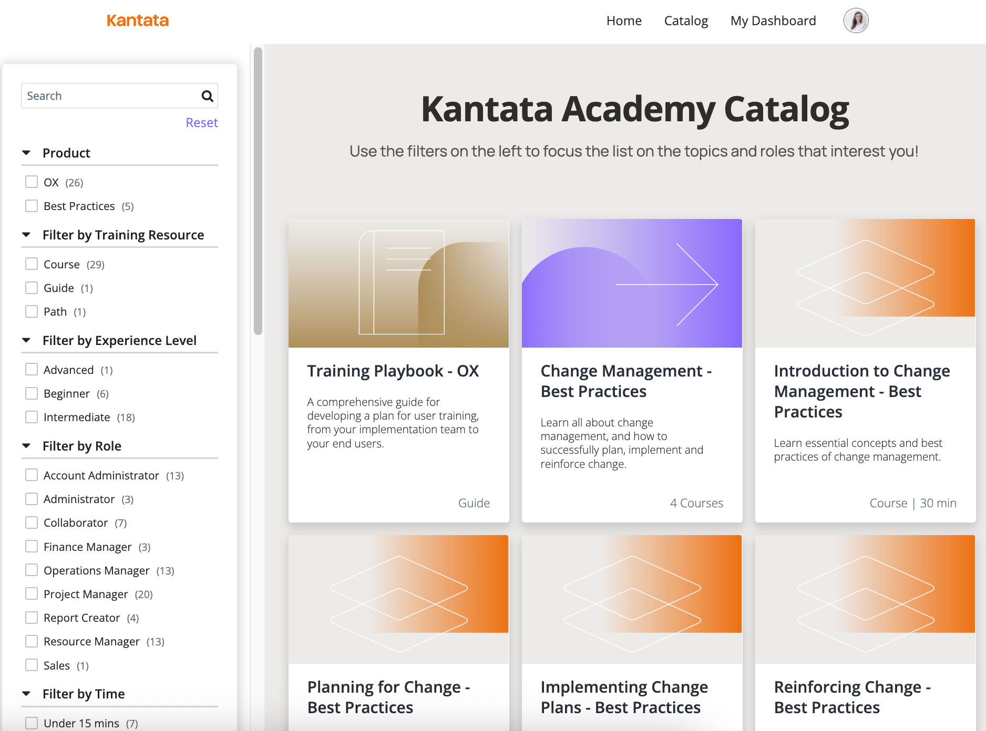Screen dimensions: 986x731
Task: Collapse the Product filter section
Action: click(x=26, y=153)
